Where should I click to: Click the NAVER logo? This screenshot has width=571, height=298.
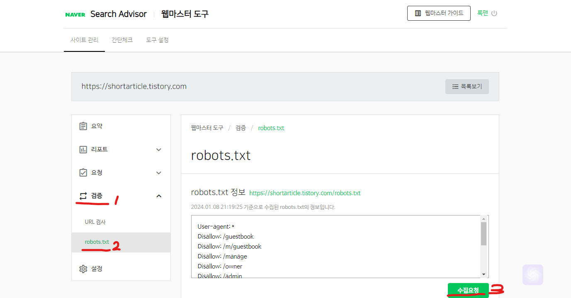click(x=75, y=15)
